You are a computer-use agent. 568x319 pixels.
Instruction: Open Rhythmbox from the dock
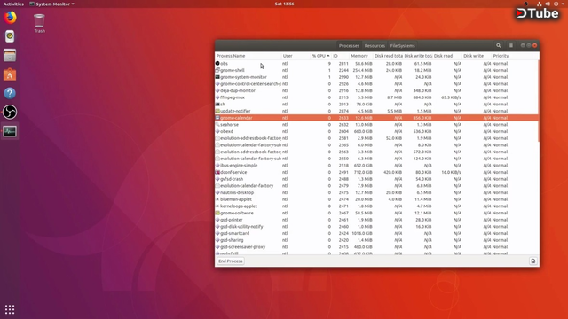[10, 36]
